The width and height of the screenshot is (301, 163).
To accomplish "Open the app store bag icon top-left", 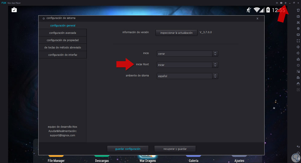I will point(14,10).
